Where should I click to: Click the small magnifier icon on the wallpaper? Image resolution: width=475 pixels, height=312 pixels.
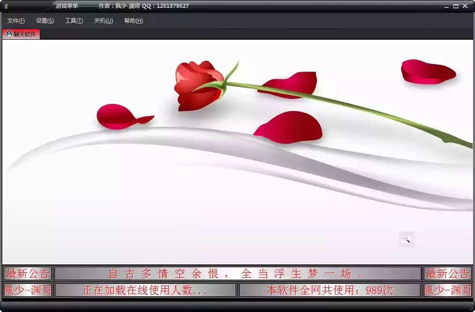406,239
